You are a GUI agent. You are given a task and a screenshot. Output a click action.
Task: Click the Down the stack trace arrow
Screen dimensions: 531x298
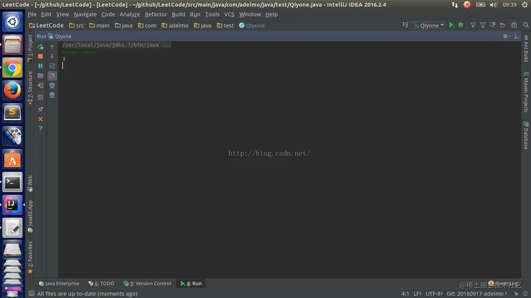(x=52, y=56)
